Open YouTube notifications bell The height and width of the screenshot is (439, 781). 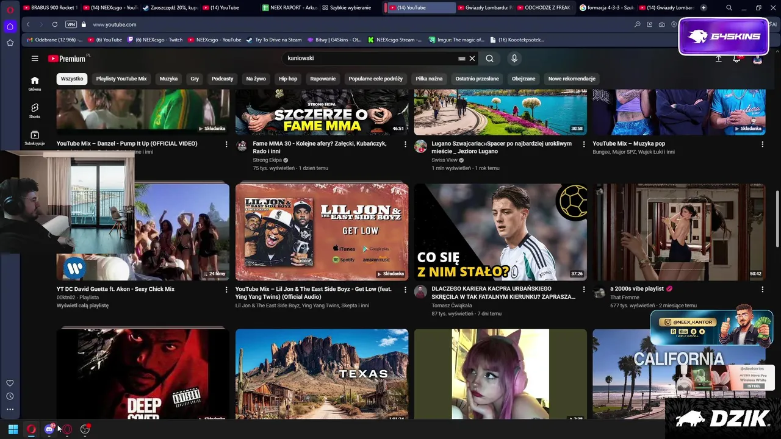(x=736, y=59)
